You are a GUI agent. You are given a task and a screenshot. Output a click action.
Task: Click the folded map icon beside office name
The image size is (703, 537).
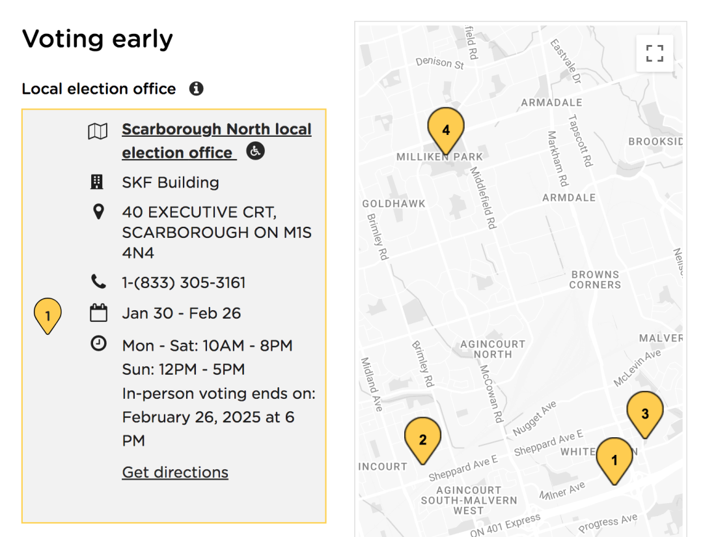click(x=98, y=131)
